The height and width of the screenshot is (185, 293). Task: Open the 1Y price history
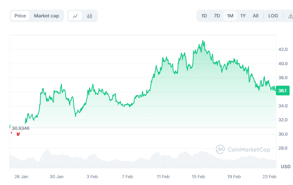click(x=243, y=16)
